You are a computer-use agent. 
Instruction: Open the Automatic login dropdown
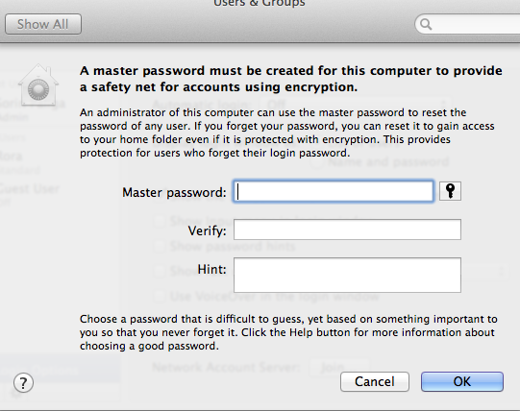[x=355, y=105]
